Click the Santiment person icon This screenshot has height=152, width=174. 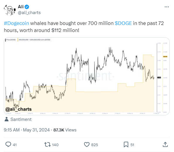tap(6, 119)
